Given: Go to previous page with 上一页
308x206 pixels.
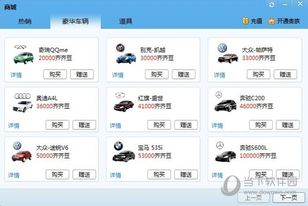Looking at the screenshot, I should tap(254, 198).
